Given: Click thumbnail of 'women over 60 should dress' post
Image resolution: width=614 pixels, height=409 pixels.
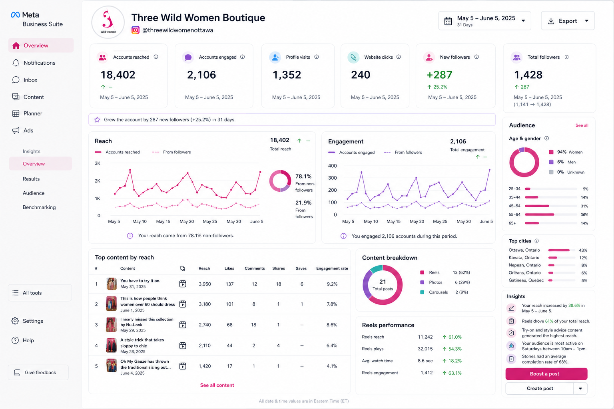Looking at the screenshot, I should 111,304.
